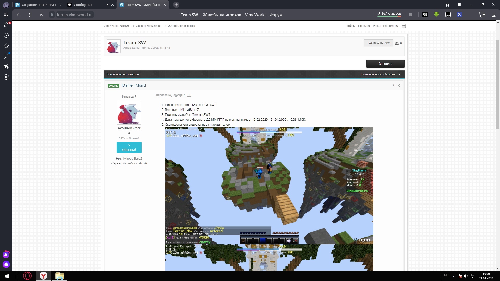Click the followers icon next to subscribe button

pos(397,43)
